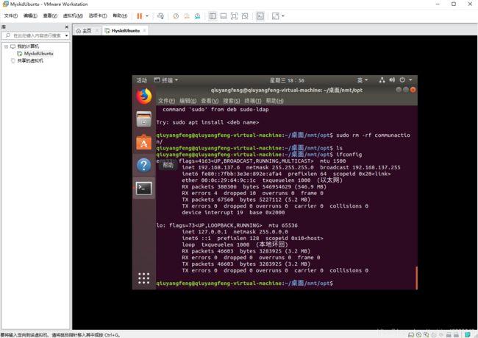Image resolution: width=478 pixels, height=338 pixels.
Task: Open the snapshot manager toolbar icon
Action: pos(198,16)
